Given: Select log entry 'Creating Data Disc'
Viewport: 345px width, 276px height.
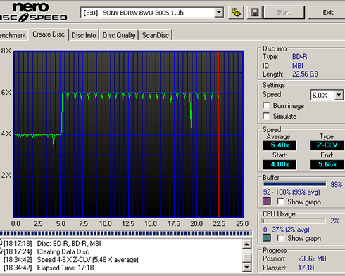Looking at the screenshot, I should pos(63,251).
